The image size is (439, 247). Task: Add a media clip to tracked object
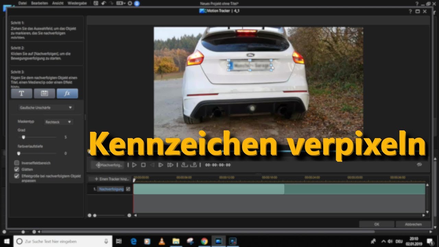click(x=44, y=93)
